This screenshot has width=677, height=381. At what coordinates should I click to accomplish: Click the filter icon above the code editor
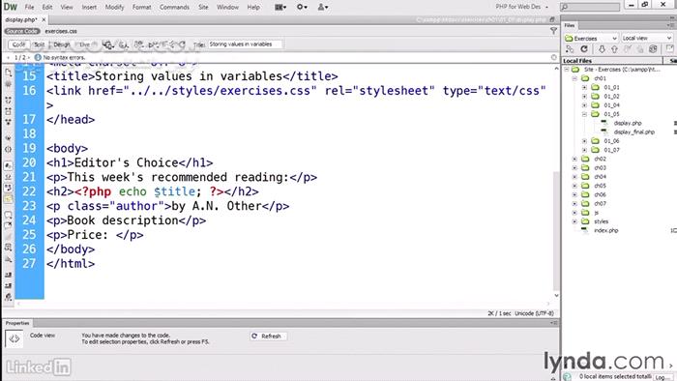click(x=553, y=31)
